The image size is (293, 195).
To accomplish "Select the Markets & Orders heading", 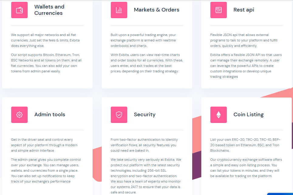I will pos(157,10).
